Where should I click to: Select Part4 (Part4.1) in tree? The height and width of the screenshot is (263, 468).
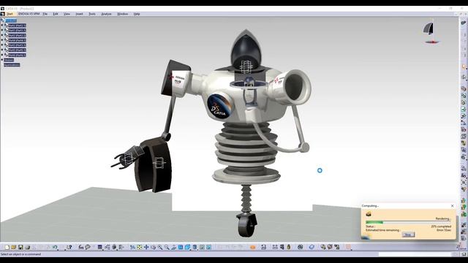17,40
